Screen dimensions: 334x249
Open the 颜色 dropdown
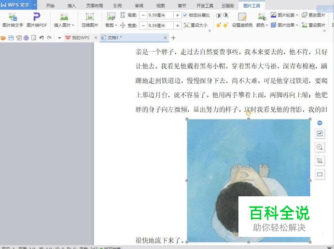[262, 25]
